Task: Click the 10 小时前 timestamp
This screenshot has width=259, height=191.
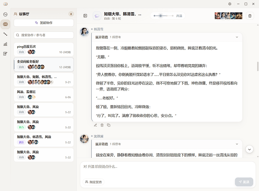Action: (65, 52)
